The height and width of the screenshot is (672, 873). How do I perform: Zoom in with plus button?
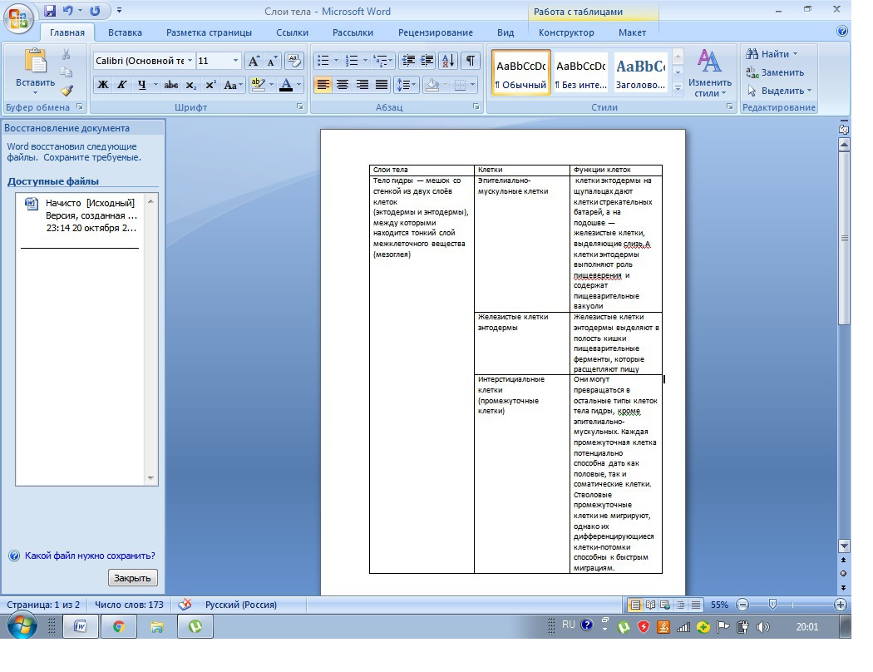coord(841,605)
